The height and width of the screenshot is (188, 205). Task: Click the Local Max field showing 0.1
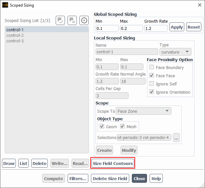tap(132, 67)
